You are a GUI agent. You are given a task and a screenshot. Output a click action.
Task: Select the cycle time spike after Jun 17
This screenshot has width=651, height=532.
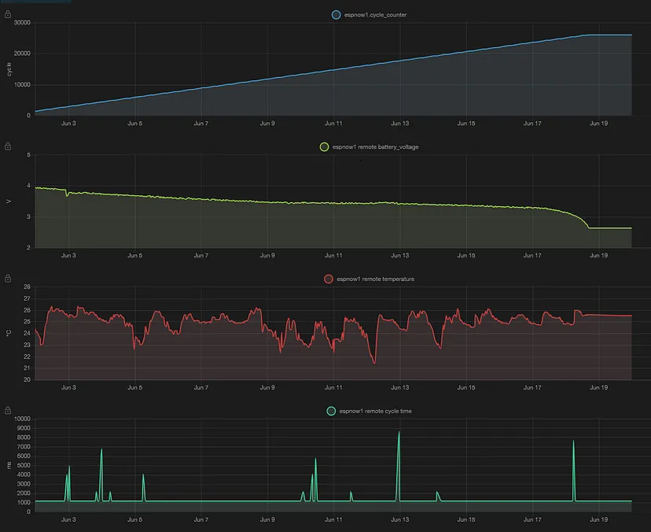[573, 442]
